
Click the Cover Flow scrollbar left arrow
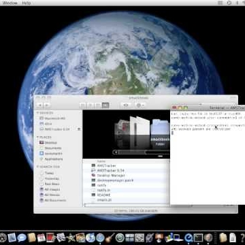click(115, 152)
